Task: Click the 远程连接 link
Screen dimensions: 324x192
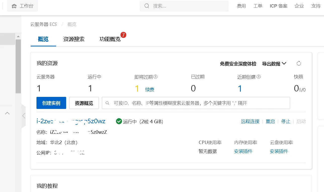Action: coord(250,121)
